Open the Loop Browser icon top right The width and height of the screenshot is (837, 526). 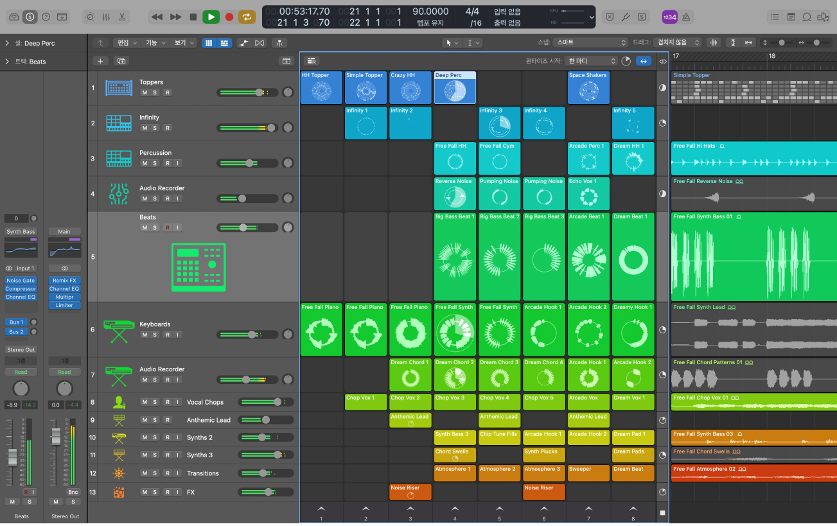click(x=806, y=17)
